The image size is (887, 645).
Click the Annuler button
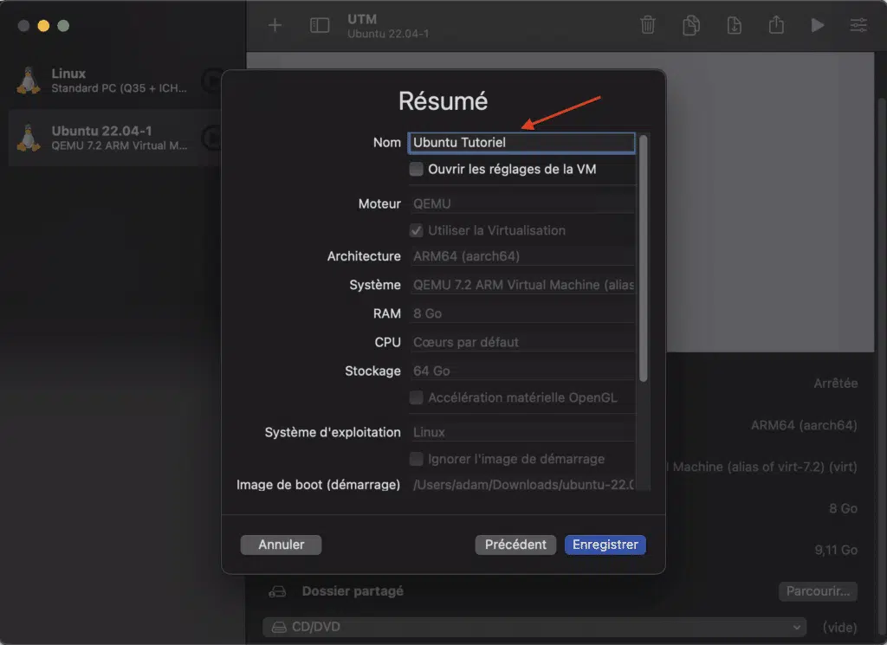tap(282, 545)
